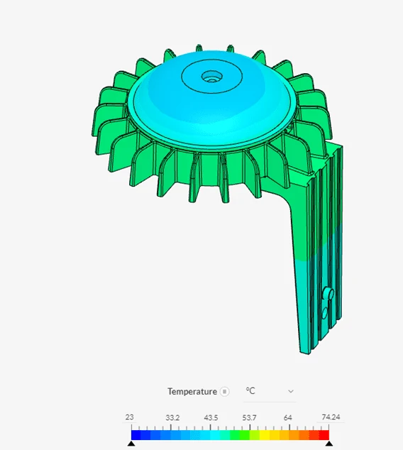Screen dimensions: 403x450
Task: Open the °C unit dropdown
Action: coord(270,392)
